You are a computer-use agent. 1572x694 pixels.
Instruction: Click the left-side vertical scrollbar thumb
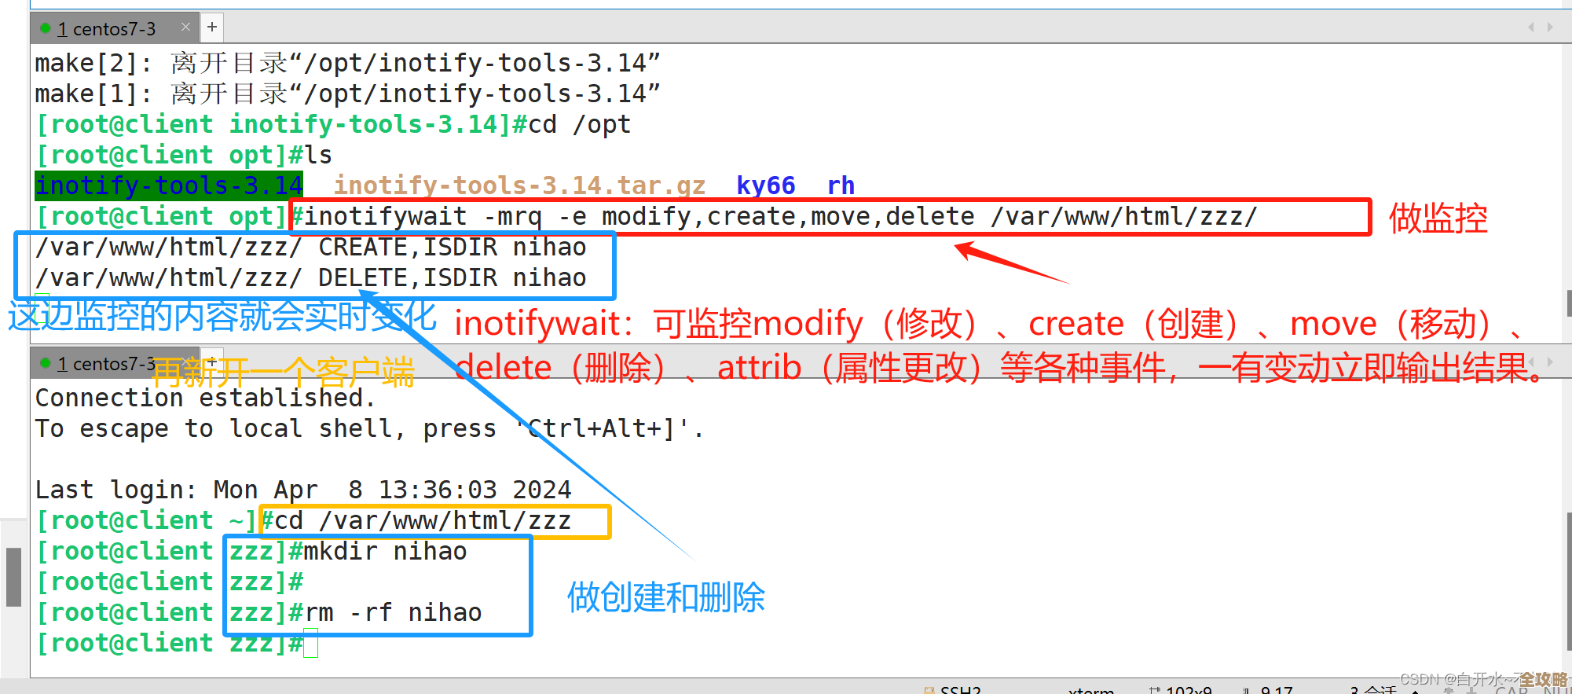point(13,577)
